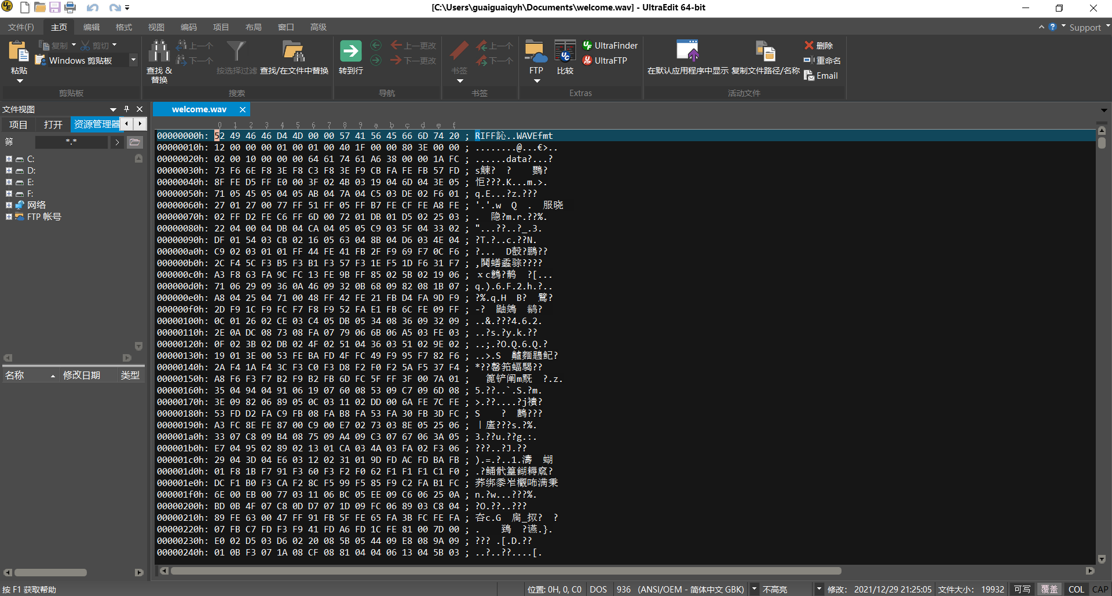
Task: Open Find & Replace binoculars tool
Action: pyautogui.click(x=159, y=51)
